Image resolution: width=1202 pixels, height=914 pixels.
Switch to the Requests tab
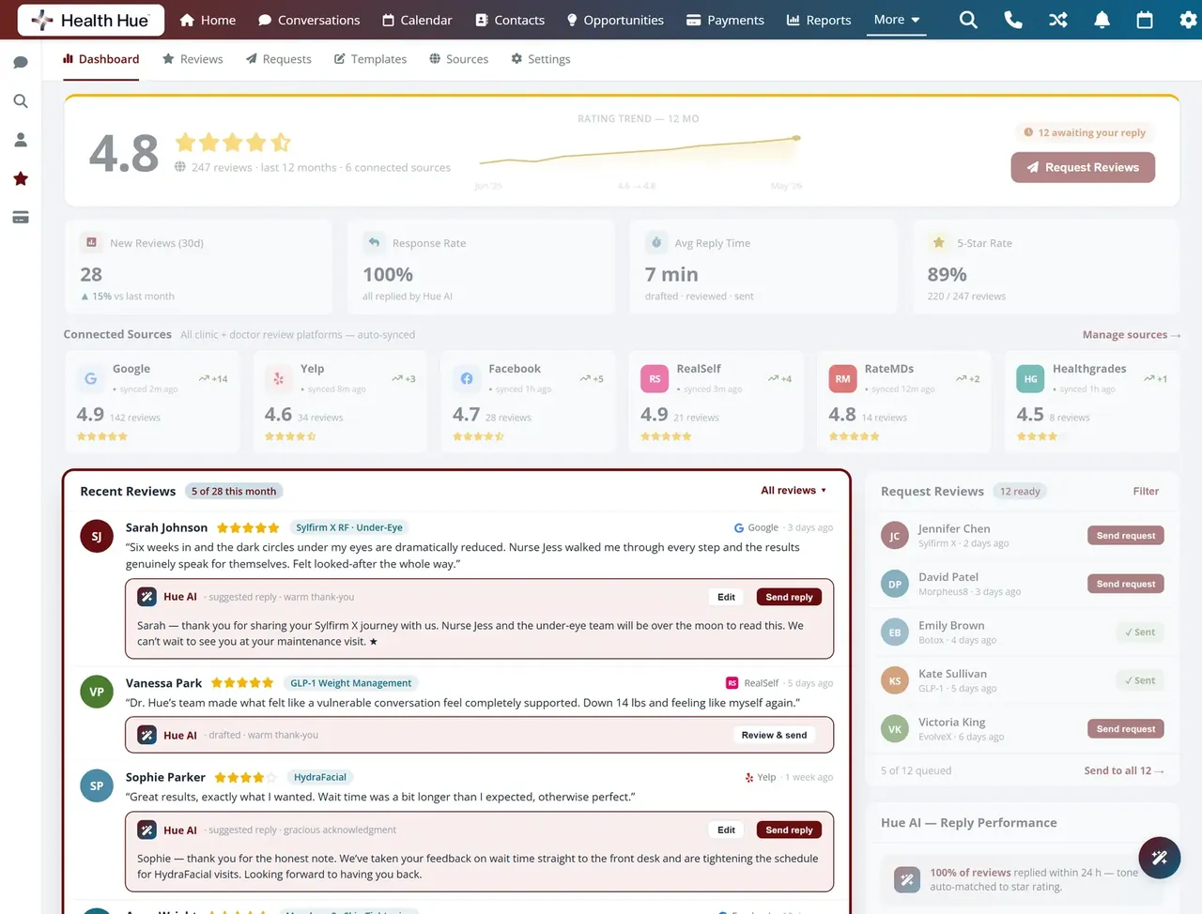tap(279, 59)
